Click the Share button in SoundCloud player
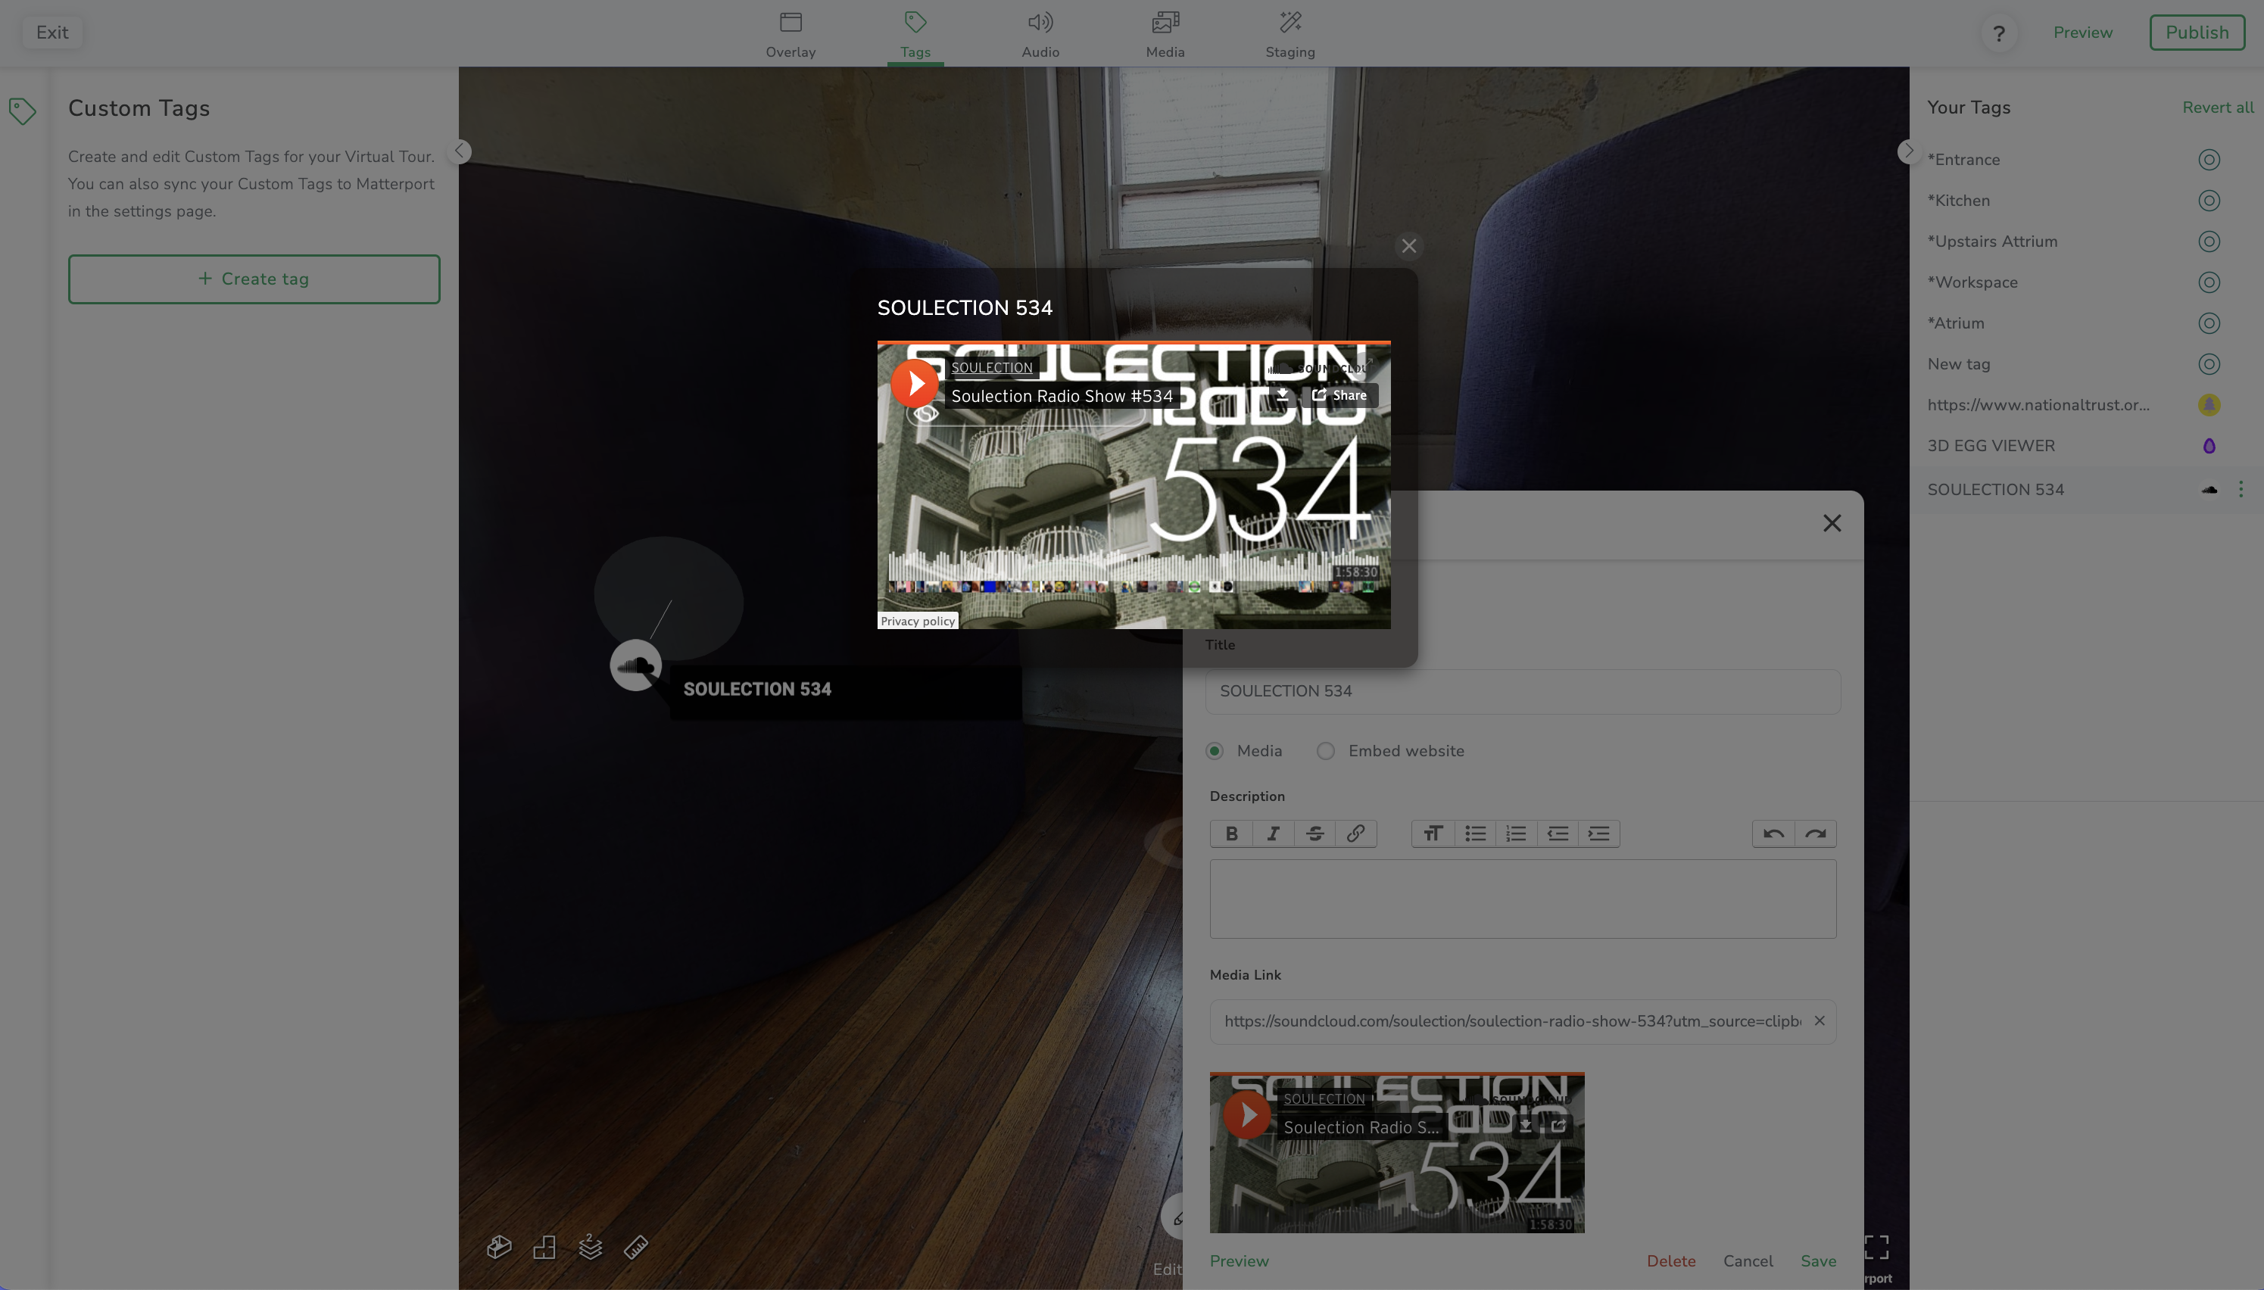This screenshot has width=2264, height=1290. click(x=1339, y=395)
